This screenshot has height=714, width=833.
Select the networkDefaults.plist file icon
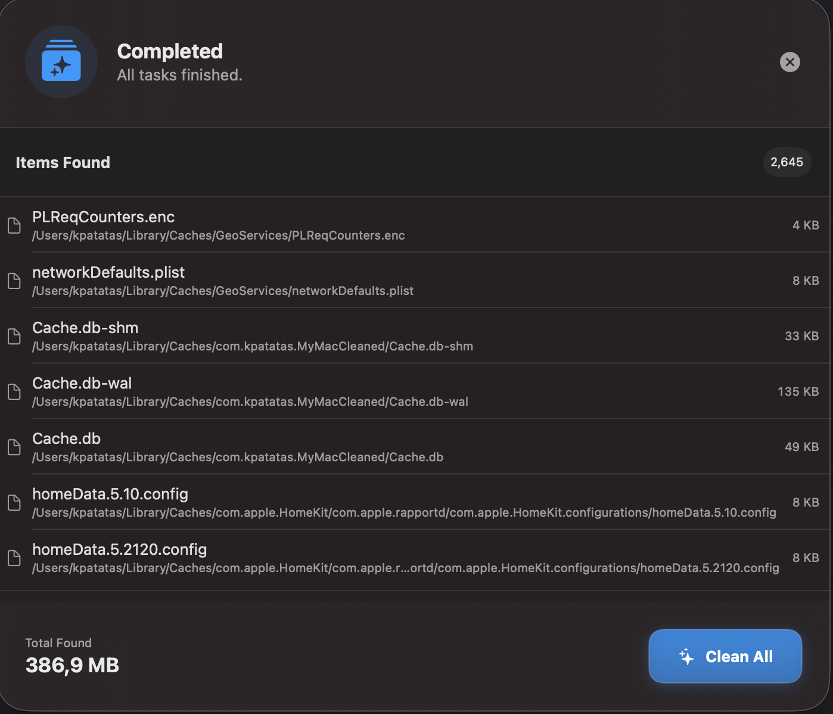click(x=14, y=281)
